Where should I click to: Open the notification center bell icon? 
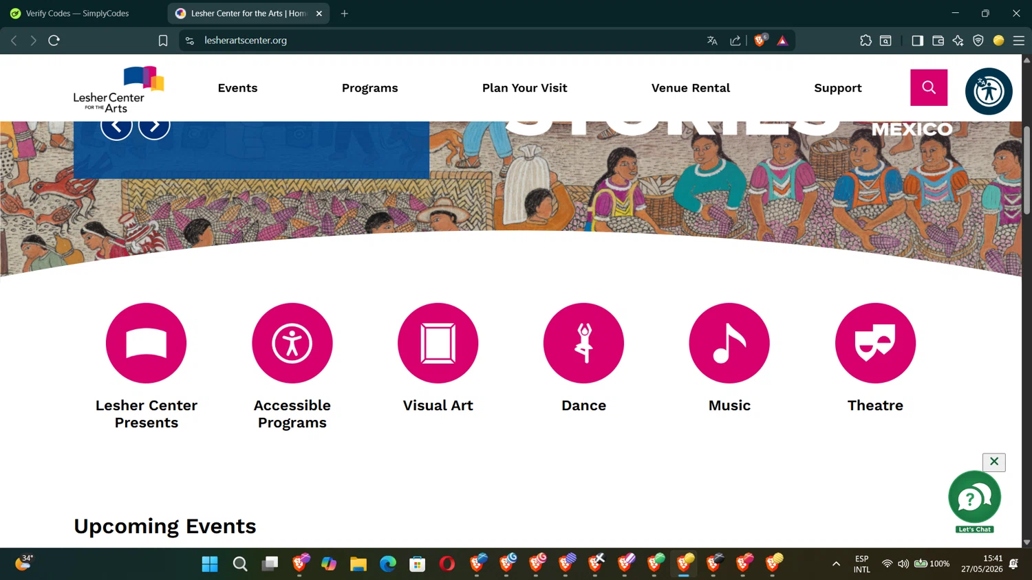pyautogui.click(x=1014, y=564)
